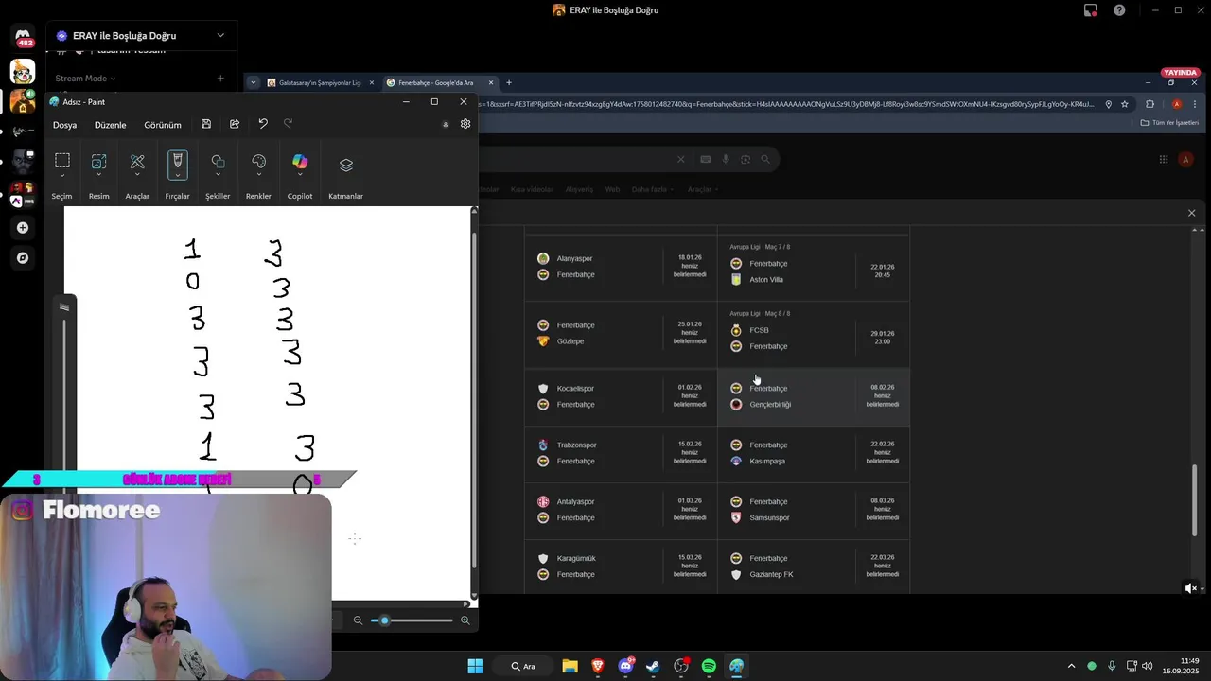Adjust the Paint zoom slider
This screenshot has height=681, width=1211.
tap(412, 620)
